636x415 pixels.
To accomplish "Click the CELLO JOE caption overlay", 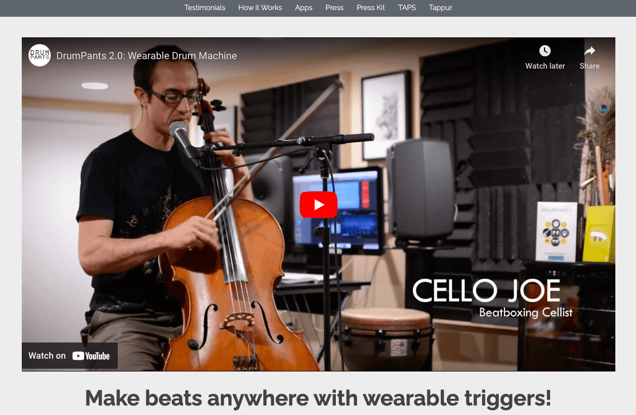I will (x=486, y=291).
